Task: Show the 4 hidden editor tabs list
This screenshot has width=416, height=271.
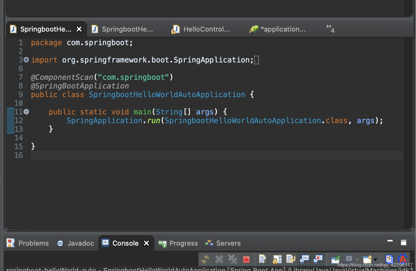Action: point(330,28)
